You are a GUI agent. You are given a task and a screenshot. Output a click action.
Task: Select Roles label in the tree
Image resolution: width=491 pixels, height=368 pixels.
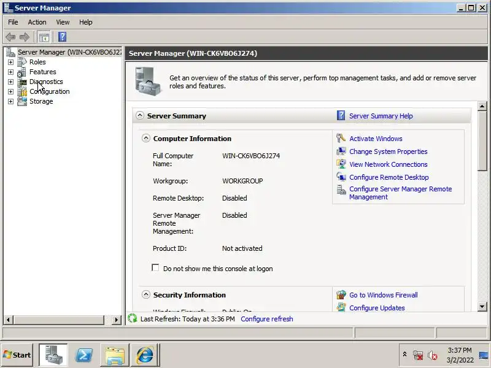click(37, 62)
